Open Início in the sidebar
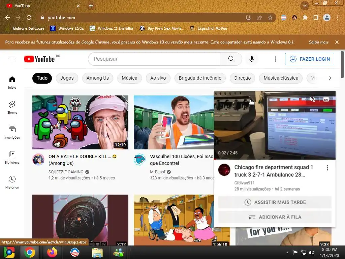This screenshot has width=345, height=259. 12,83
